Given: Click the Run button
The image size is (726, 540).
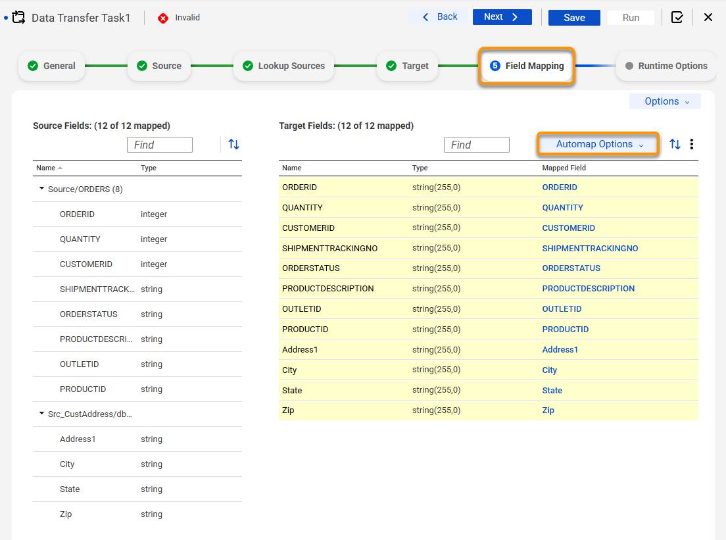Looking at the screenshot, I should [x=631, y=18].
